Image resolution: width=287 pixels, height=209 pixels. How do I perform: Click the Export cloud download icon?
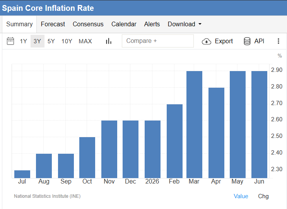coord(207,41)
